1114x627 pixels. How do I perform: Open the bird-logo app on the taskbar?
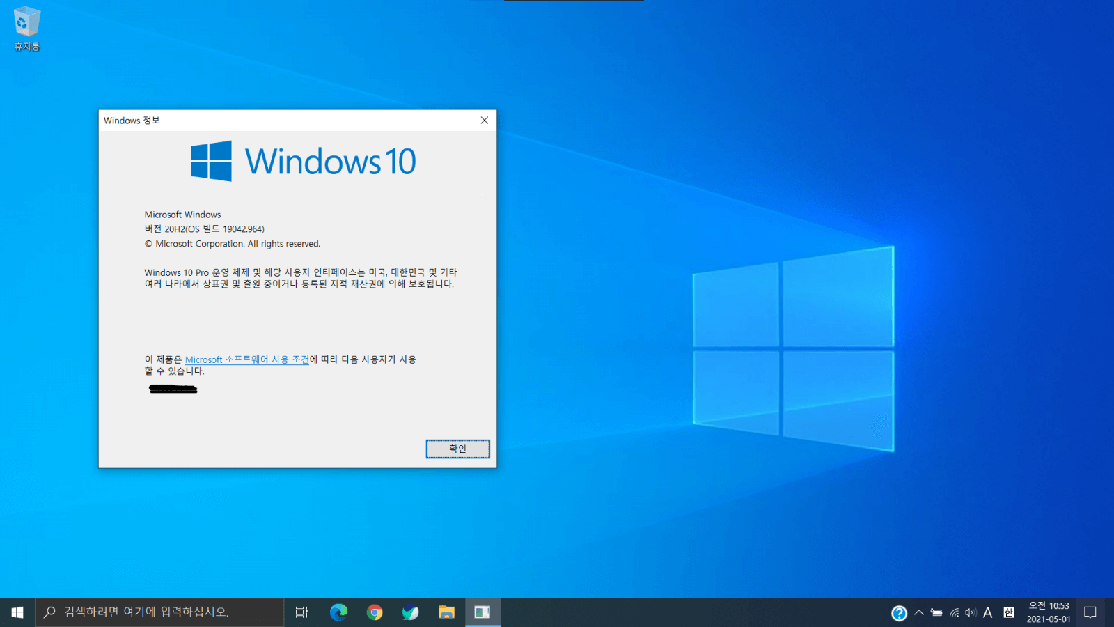[x=410, y=612]
